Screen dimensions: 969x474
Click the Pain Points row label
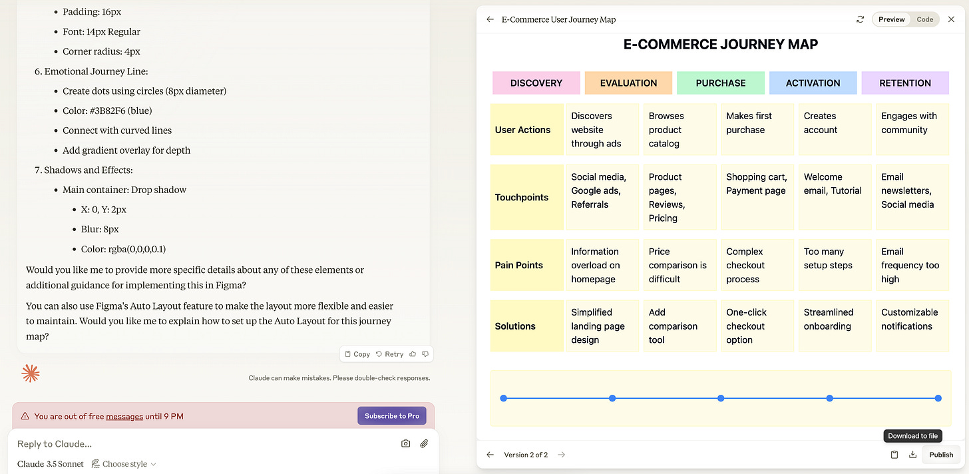(x=527, y=265)
